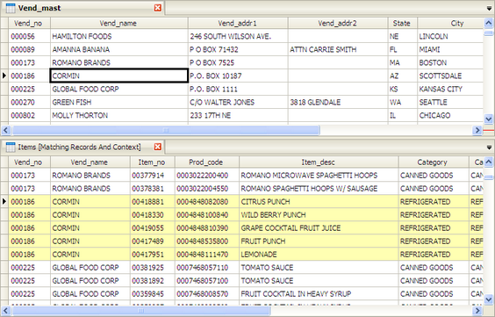Click Item_desc column header

(x=319, y=162)
